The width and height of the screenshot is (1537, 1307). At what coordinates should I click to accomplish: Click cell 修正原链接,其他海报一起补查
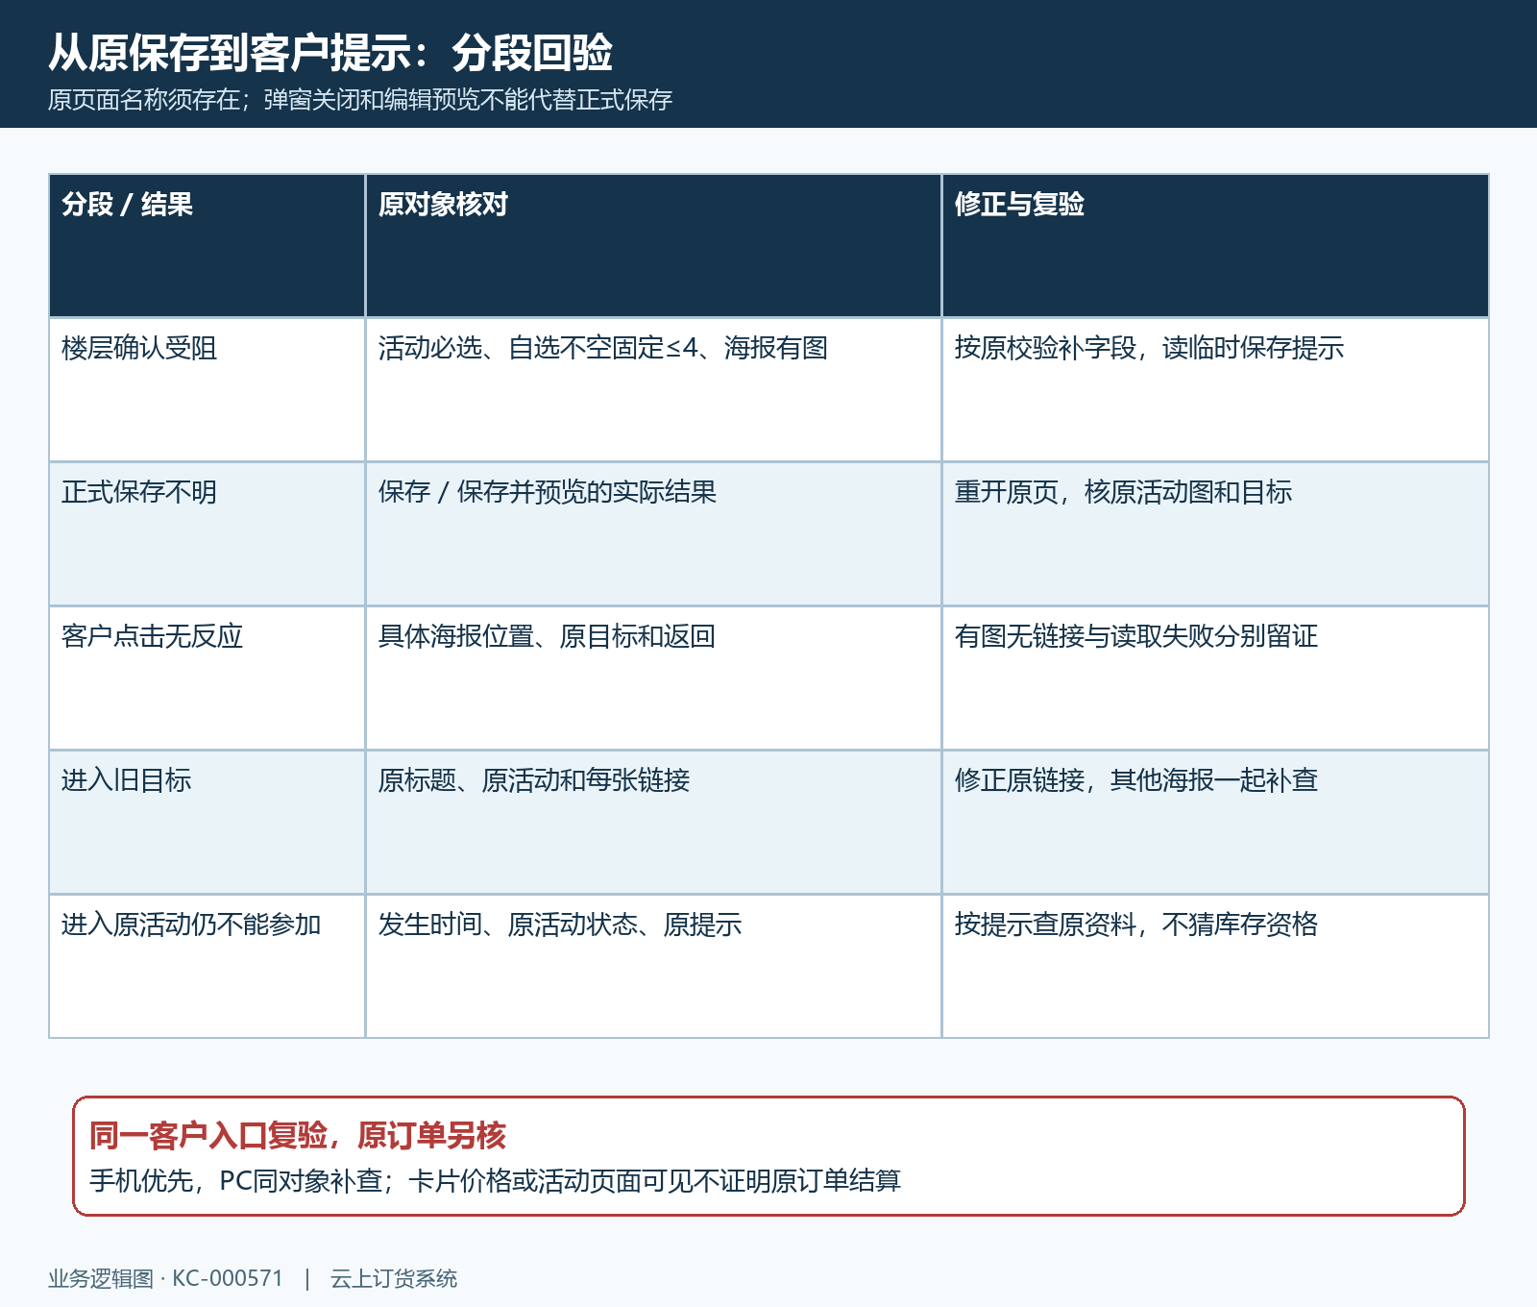tap(1215, 822)
